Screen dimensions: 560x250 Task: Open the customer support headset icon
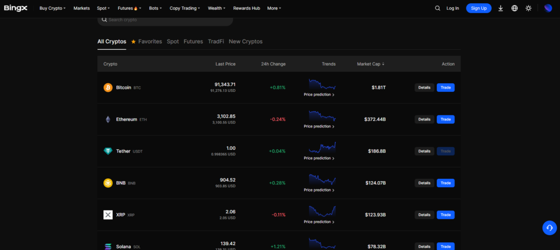click(549, 228)
